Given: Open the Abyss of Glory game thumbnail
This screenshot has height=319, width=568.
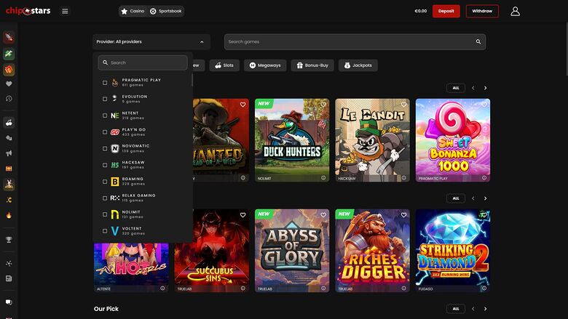Looking at the screenshot, I should [x=292, y=251].
